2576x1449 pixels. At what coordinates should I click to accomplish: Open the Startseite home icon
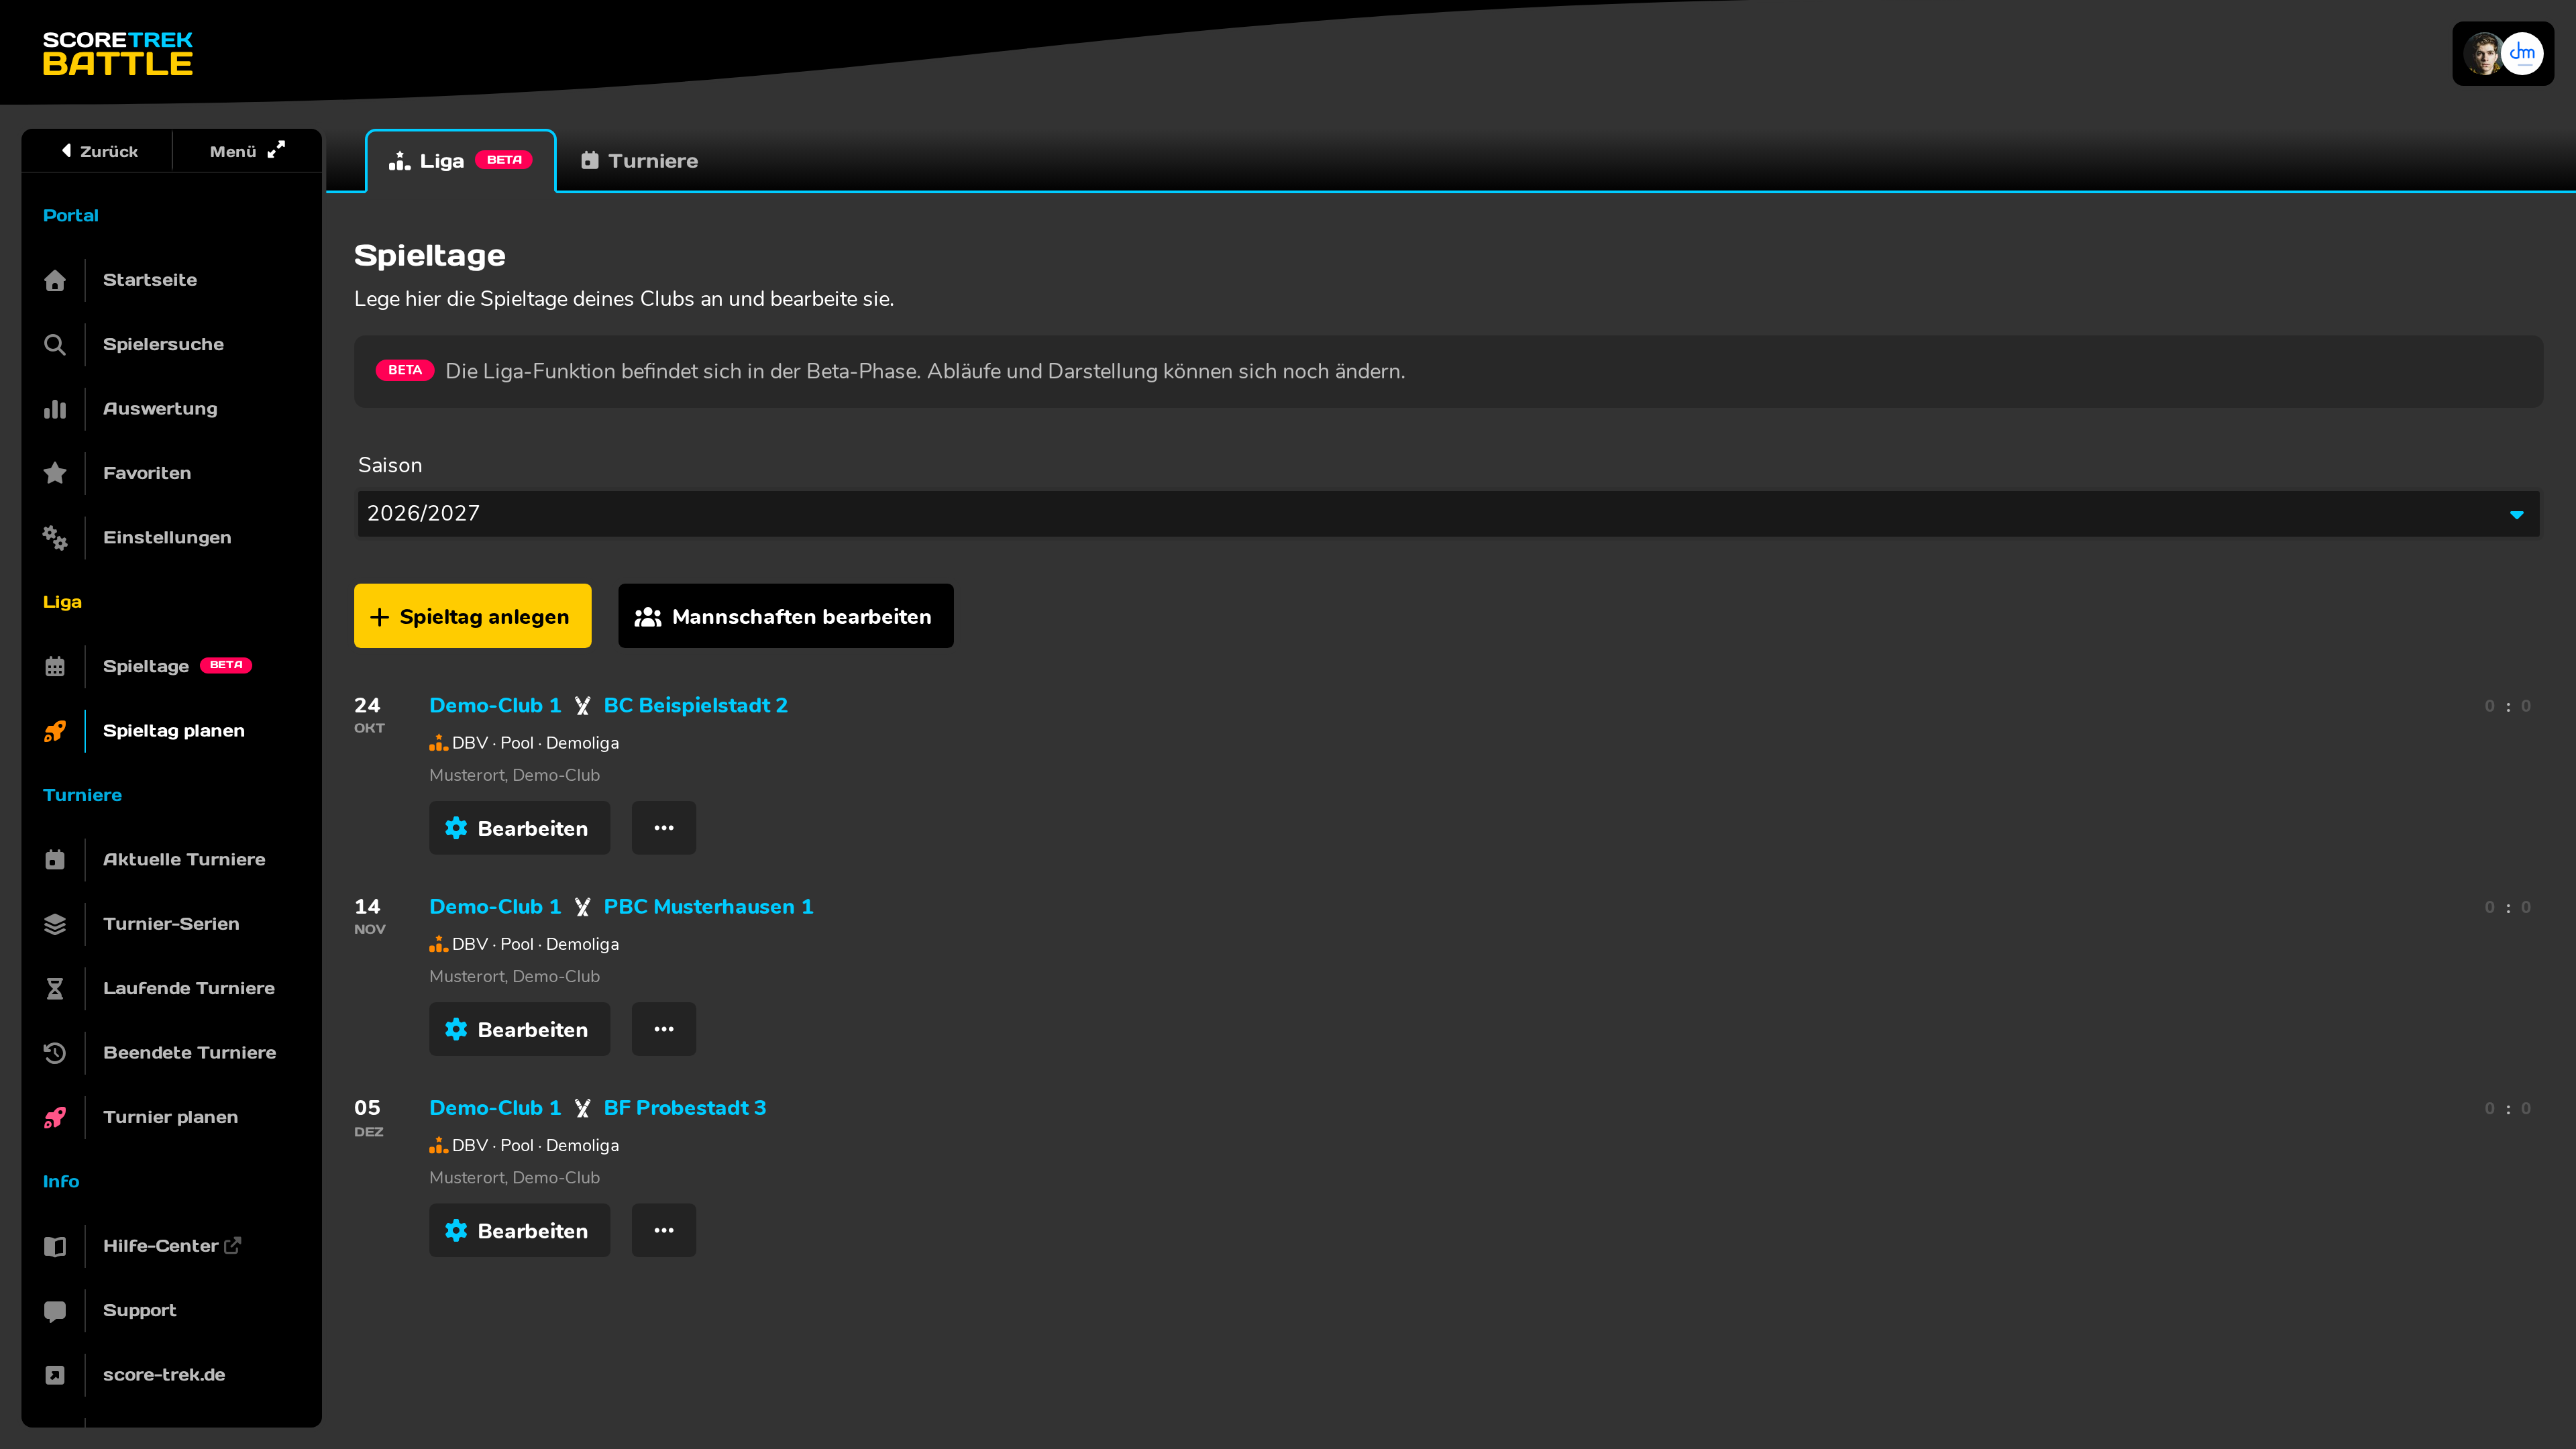tap(55, 280)
